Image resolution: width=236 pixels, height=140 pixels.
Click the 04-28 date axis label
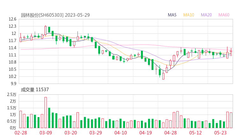[171, 133]
